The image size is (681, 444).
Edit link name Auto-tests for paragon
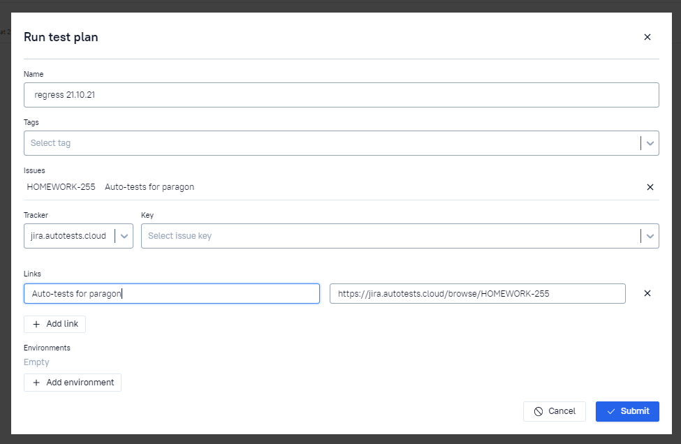(172, 294)
